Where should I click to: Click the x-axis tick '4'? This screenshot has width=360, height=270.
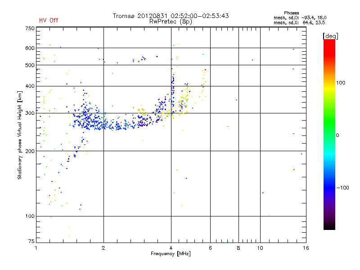[x=171, y=248]
